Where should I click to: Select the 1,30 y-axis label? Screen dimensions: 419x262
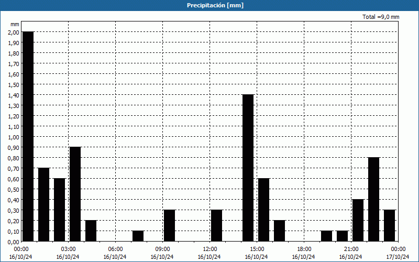(x=14, y=106)
